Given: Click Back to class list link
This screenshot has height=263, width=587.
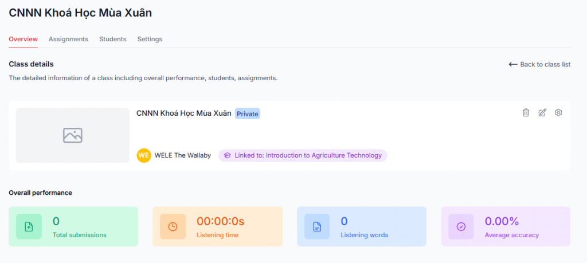Looking at the screenshot, I should (539, 64).
